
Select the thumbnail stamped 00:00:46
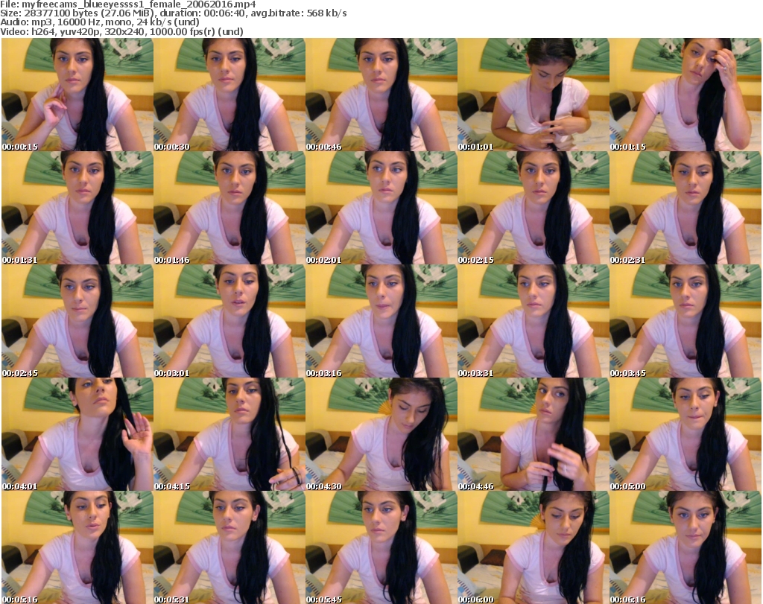381,95
